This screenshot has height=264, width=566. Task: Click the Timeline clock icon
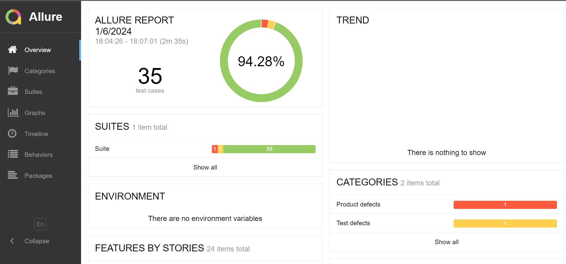[x=12, y=133]
